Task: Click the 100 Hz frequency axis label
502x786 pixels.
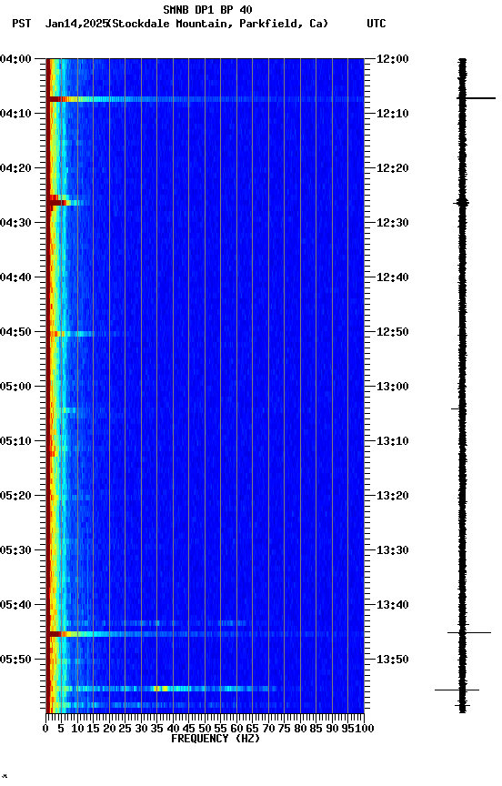Action: [365, 729]
